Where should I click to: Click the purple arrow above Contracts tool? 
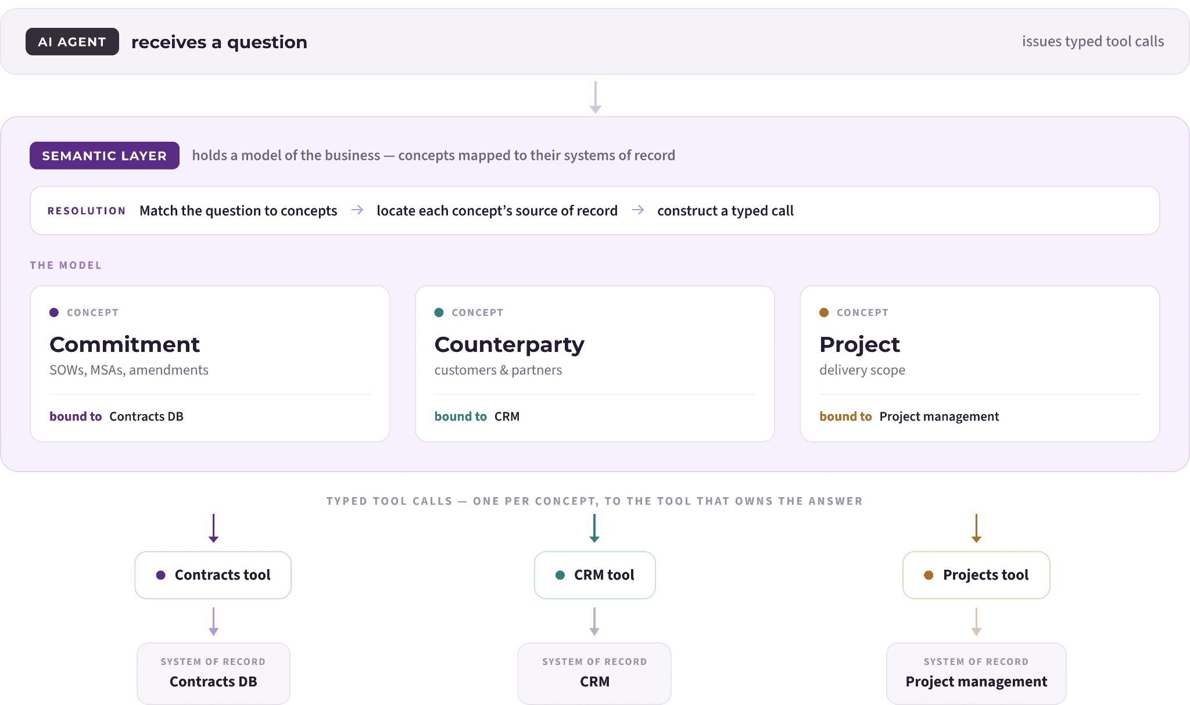[x=213, y=528]
